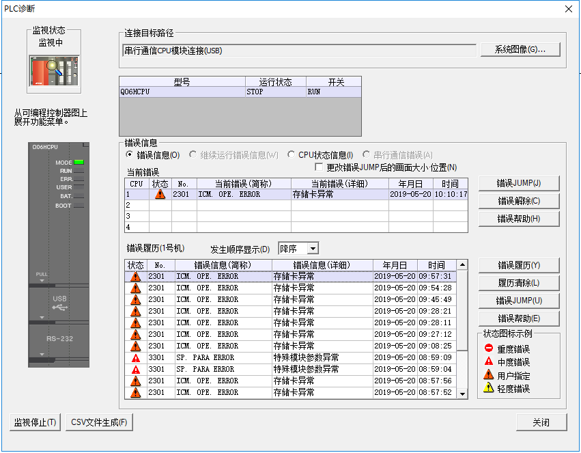Click the red triangle icon for the 08:59:09 entry

pos(136,357)
